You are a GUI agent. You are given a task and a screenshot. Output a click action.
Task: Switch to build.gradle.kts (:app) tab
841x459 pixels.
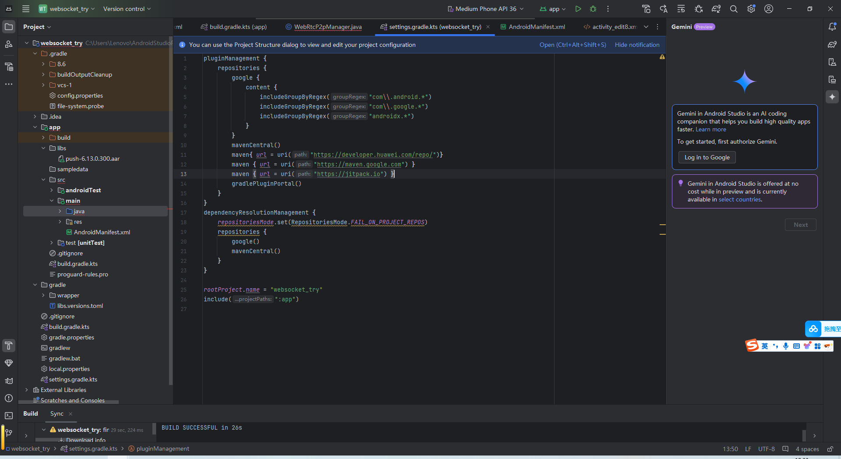click(x=234, y=27)
